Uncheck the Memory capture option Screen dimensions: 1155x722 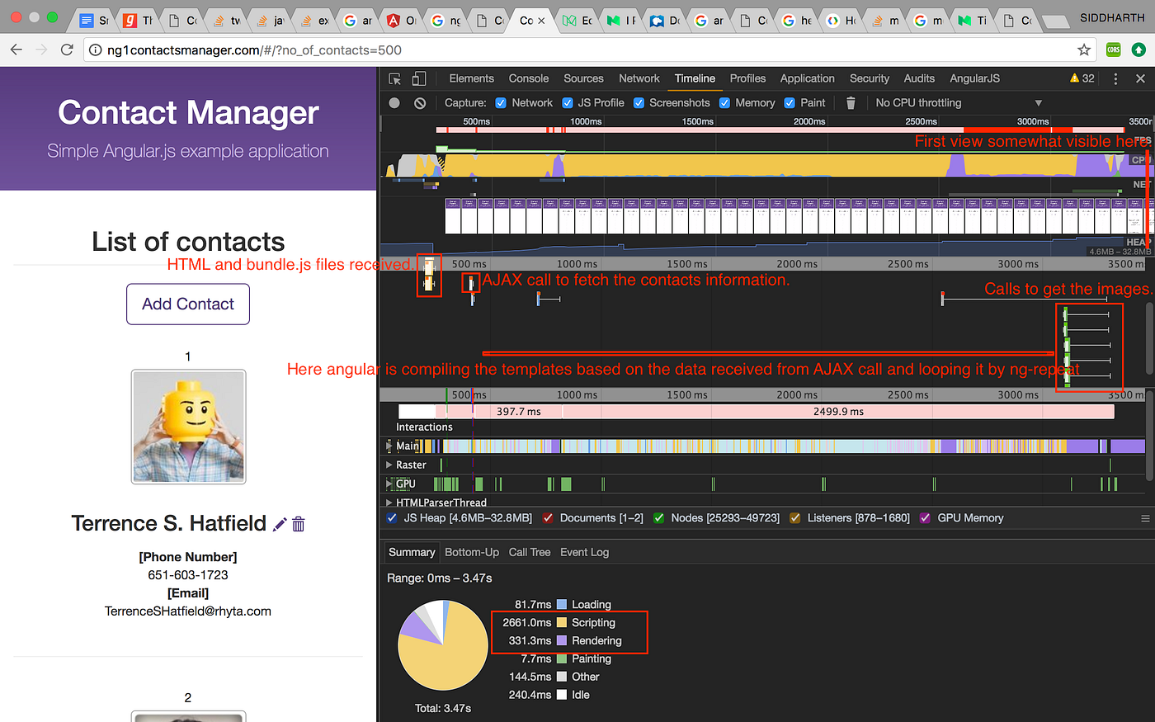(726, 102)
